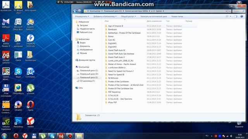Open Рабочий стол in navigation pane
Image resolution: width=248 pixels, height=139 pixels.
[86, 32]
